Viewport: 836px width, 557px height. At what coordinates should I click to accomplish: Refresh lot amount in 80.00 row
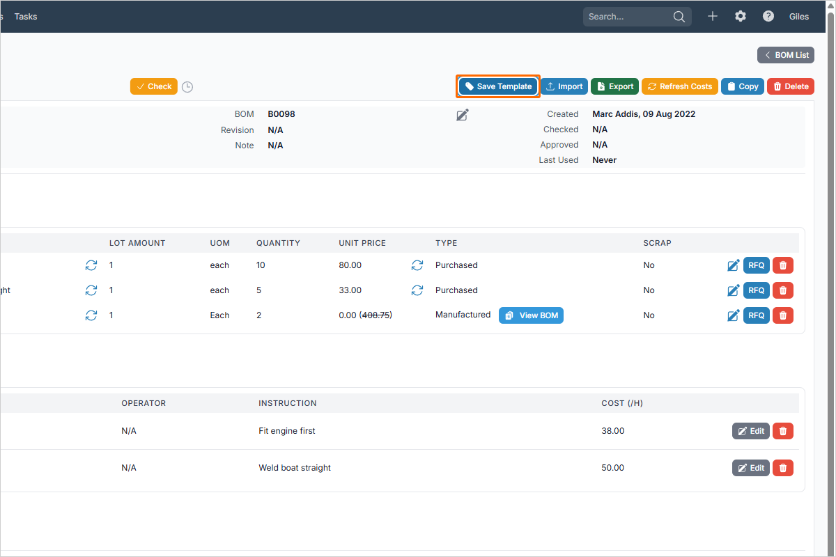point(91,265)
